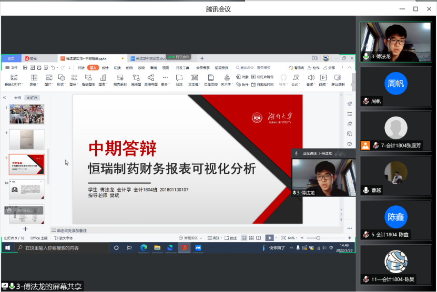This screenshot has width=437, height=292.
Task: Click the Windows Start button
Action: 7,248
